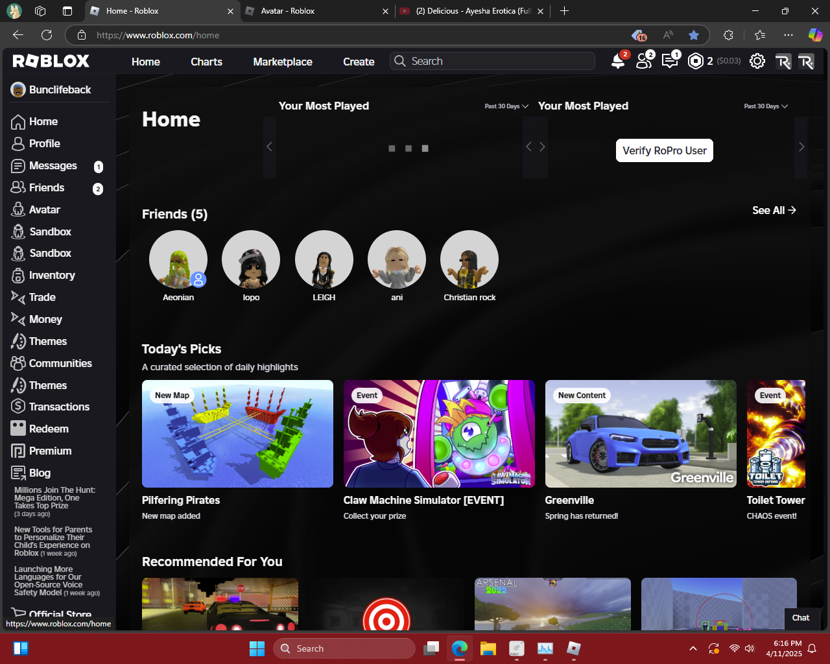Image resolution: width=830 pixels, height=664 pixels.
Task: Open the browser Extensions icon
Action: (x=728, y=35)
